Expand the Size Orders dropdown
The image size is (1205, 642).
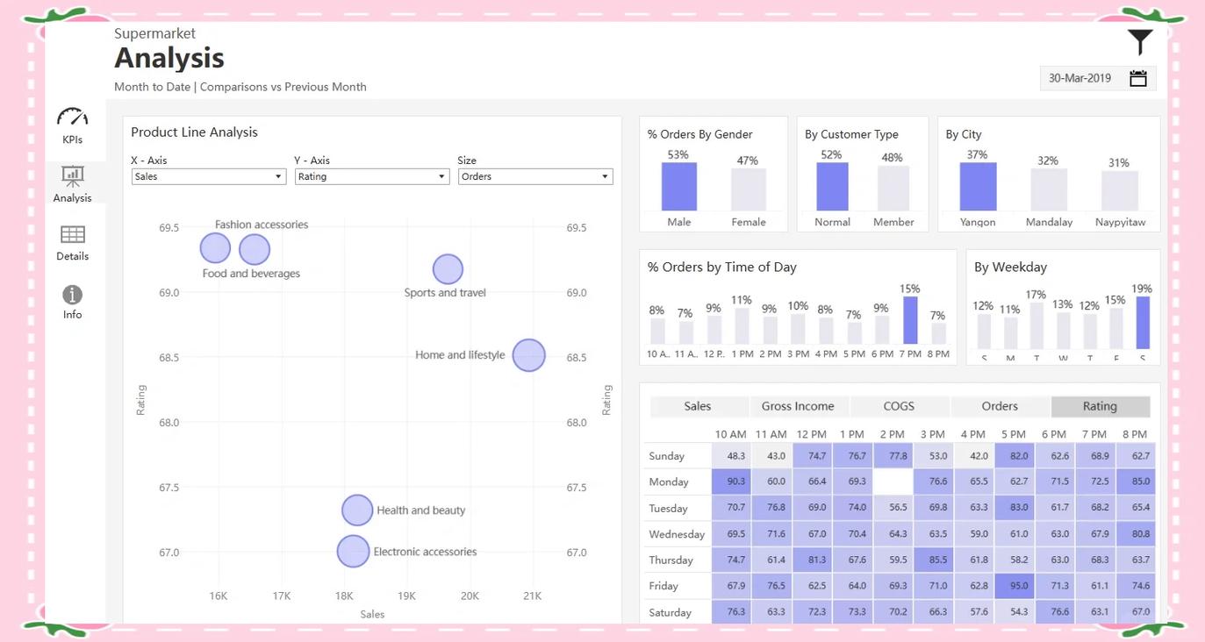click(535, 176)
